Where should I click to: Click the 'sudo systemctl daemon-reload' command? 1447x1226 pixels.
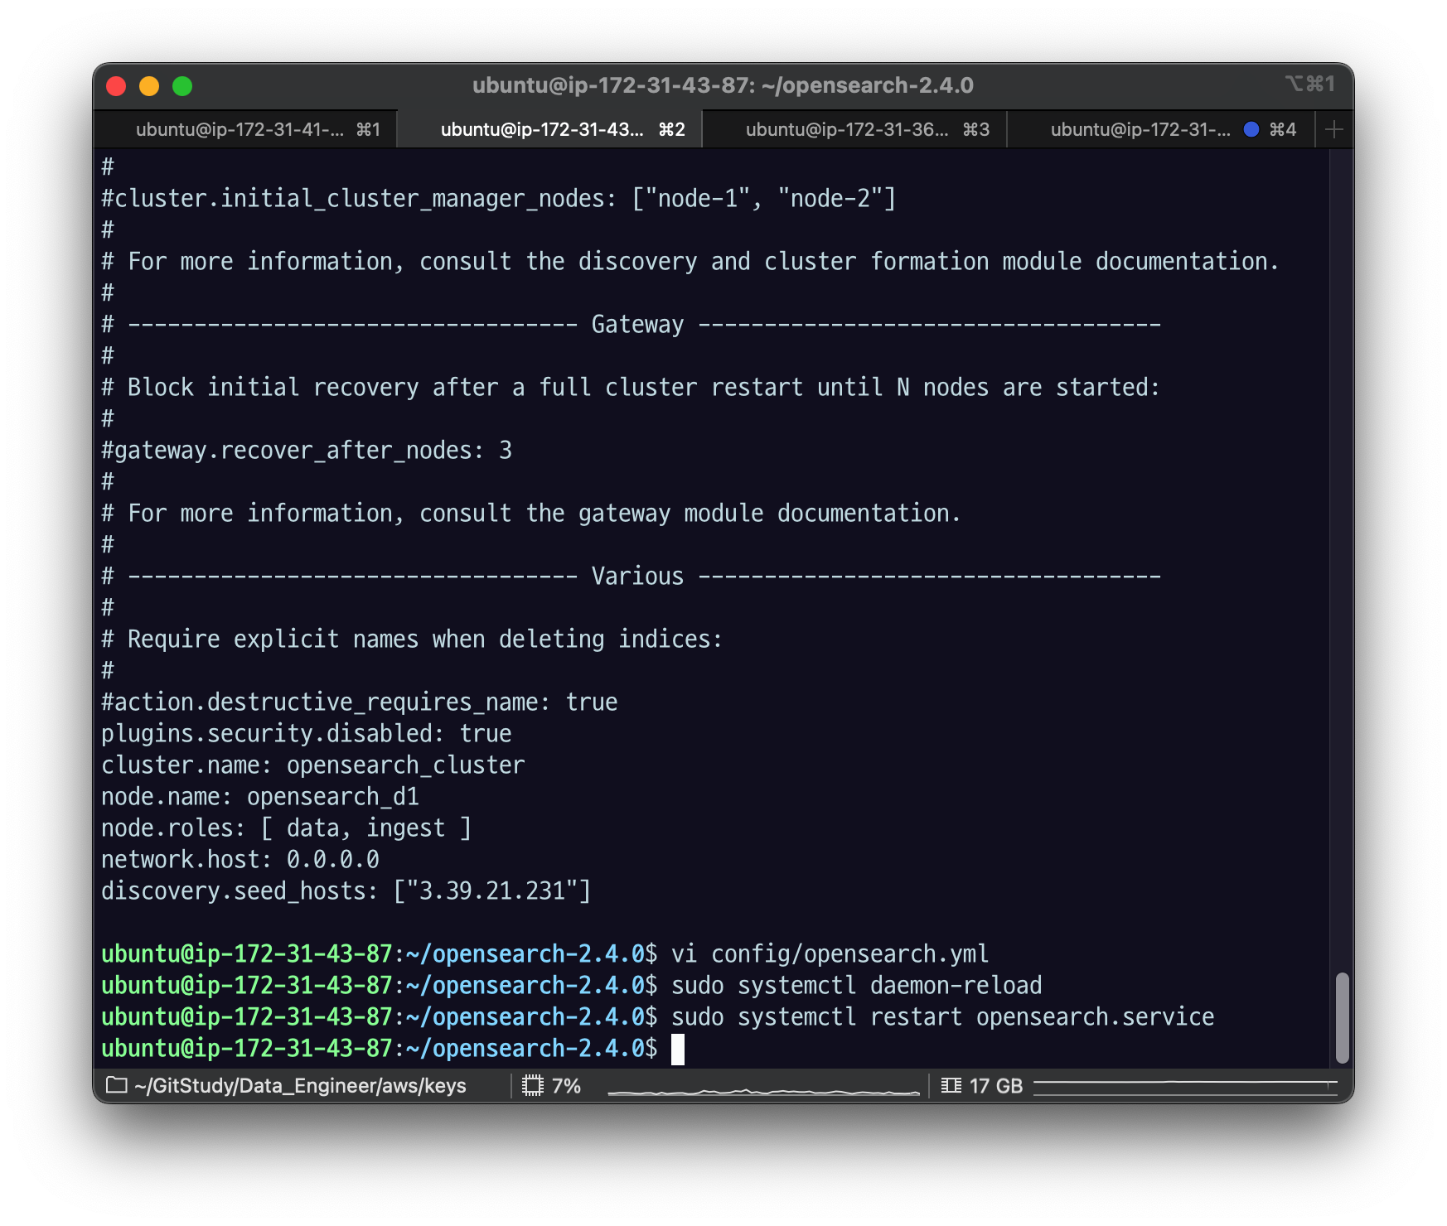click(x=856, y=985)
